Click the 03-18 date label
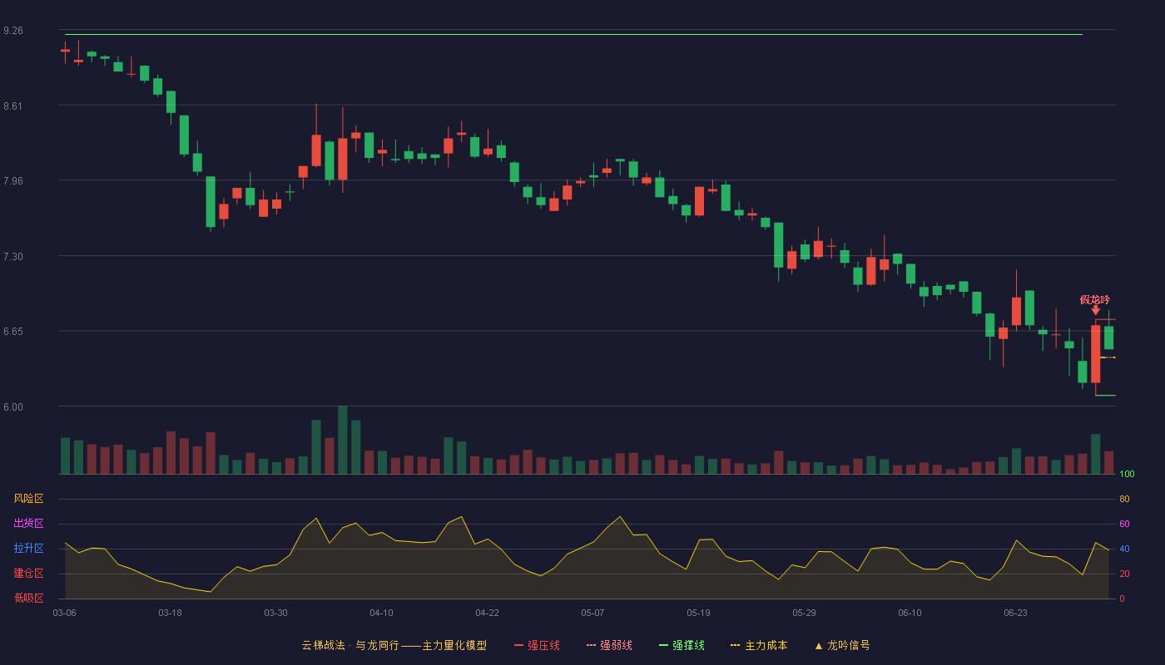Image resolution: width=1165 pixels, height=665 pixels. click(x=170, y=613)
